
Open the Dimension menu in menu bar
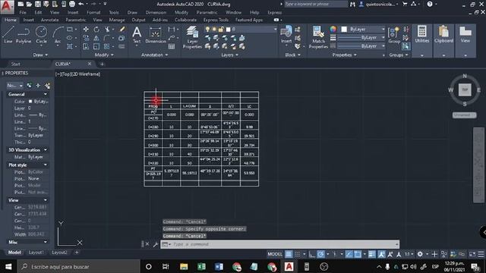click(x=156, y=12)
